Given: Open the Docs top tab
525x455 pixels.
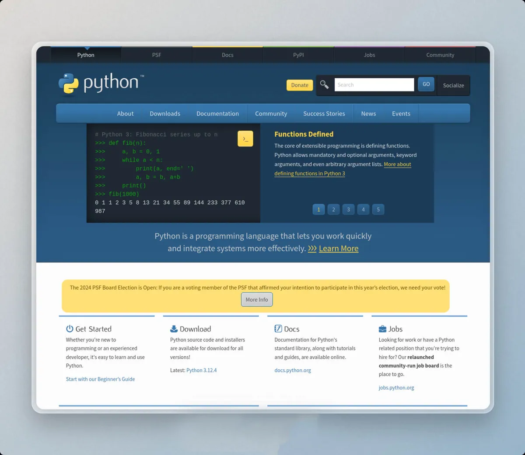Looking at the screenshot, I should [227, 55].
